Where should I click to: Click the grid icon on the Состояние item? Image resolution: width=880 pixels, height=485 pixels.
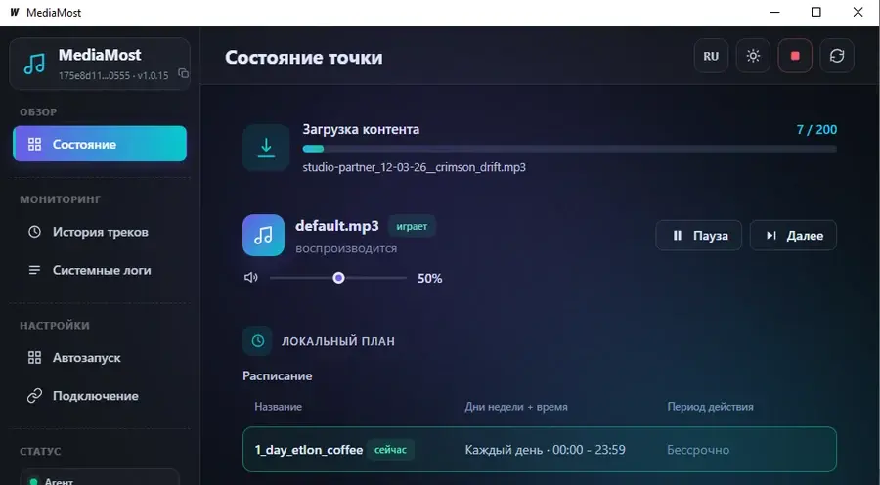pyautogui.click(x=34, y=145)
